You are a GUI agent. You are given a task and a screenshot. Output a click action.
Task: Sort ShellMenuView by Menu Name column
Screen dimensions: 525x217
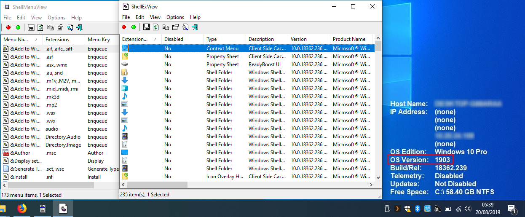tap(16, 40)
